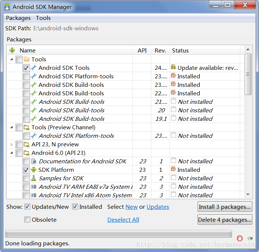Enable the Obsolete checkbox

point(27,220)
